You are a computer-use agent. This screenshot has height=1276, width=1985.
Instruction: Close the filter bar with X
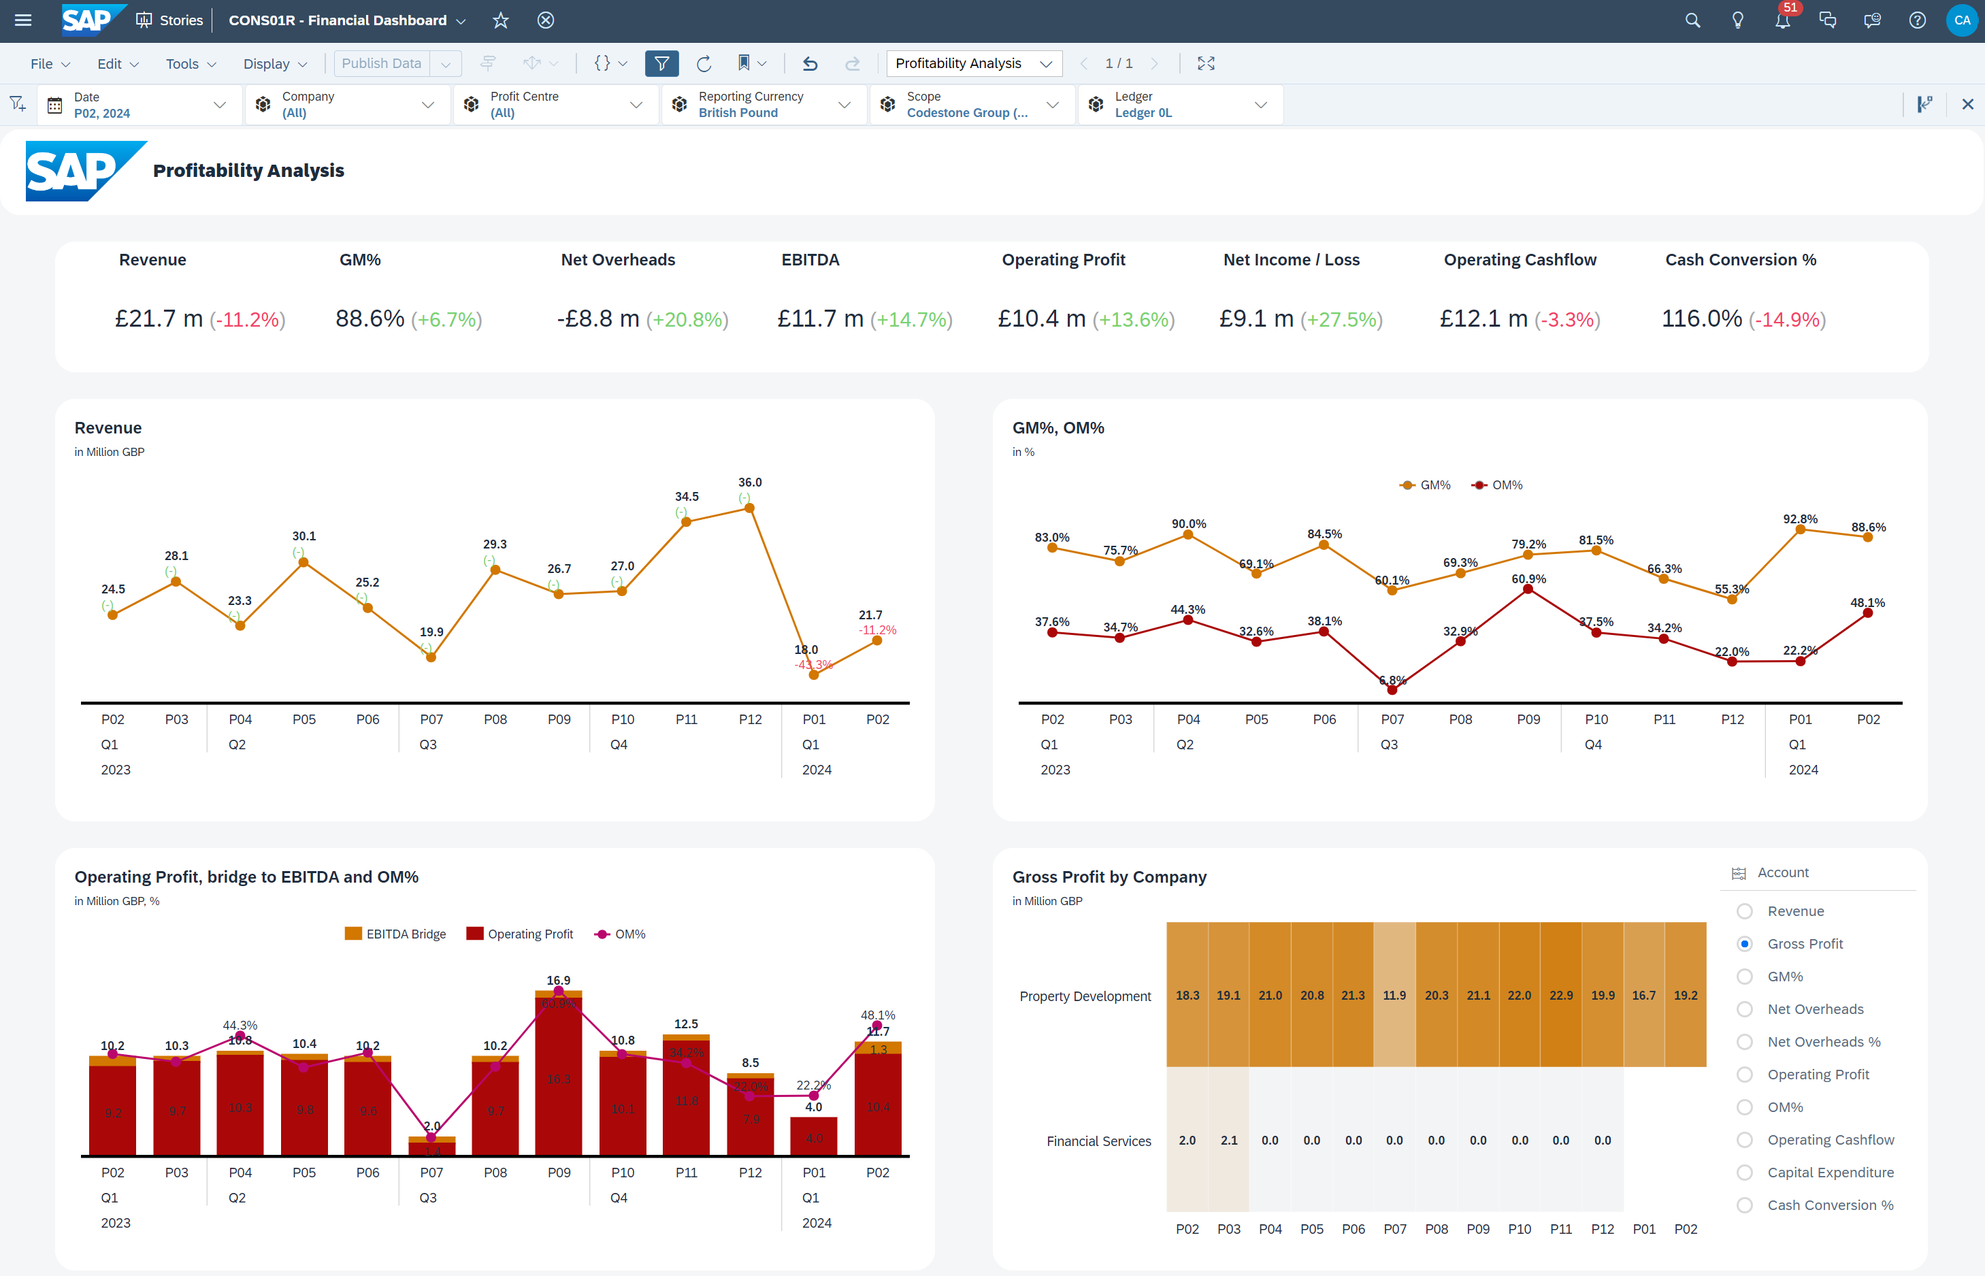(1967, 104)
